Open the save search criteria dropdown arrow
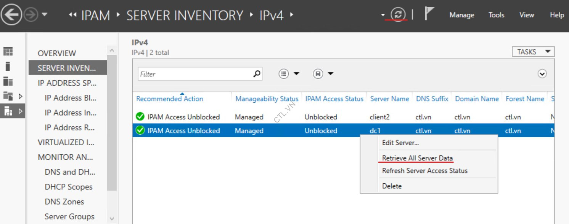Viewport: 569px width, 224px height. [330, 73]
